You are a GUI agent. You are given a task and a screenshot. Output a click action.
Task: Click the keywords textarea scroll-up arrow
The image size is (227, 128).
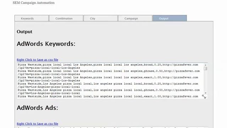coord(205,65)
